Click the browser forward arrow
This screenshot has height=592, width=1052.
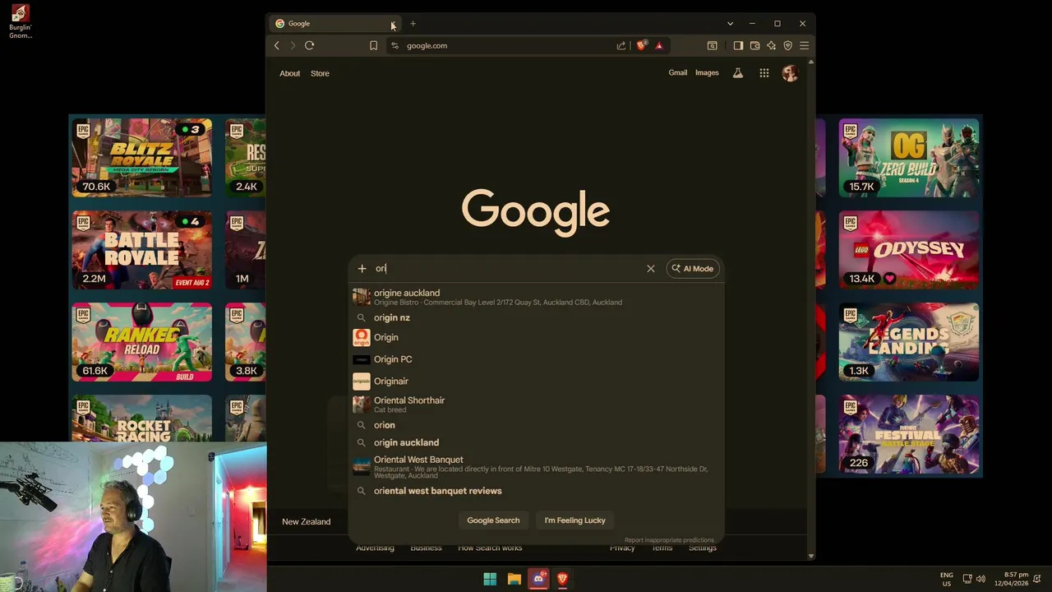[x=292, y=45]
